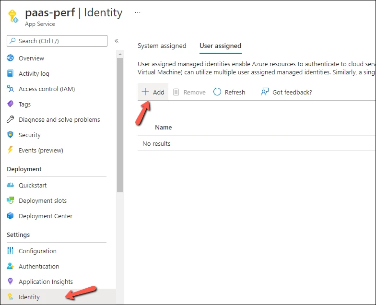Click the Events lightning bolt icon
Viewport: 376px width, 305px height.
click(11, 150)
